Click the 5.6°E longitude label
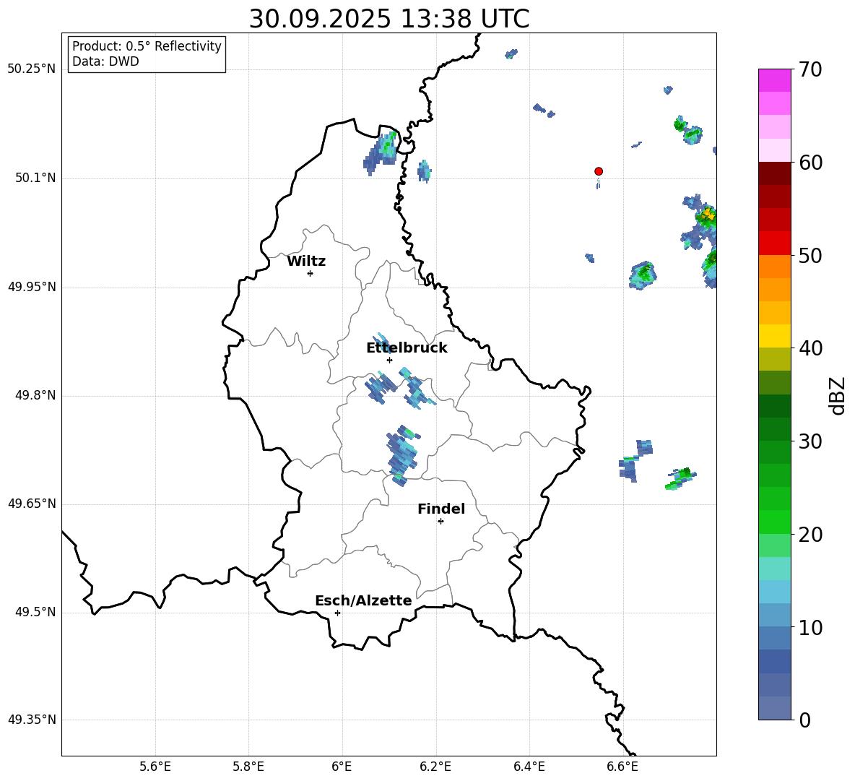855x781 pixels. pyautogui.click(x=155, y=767)
